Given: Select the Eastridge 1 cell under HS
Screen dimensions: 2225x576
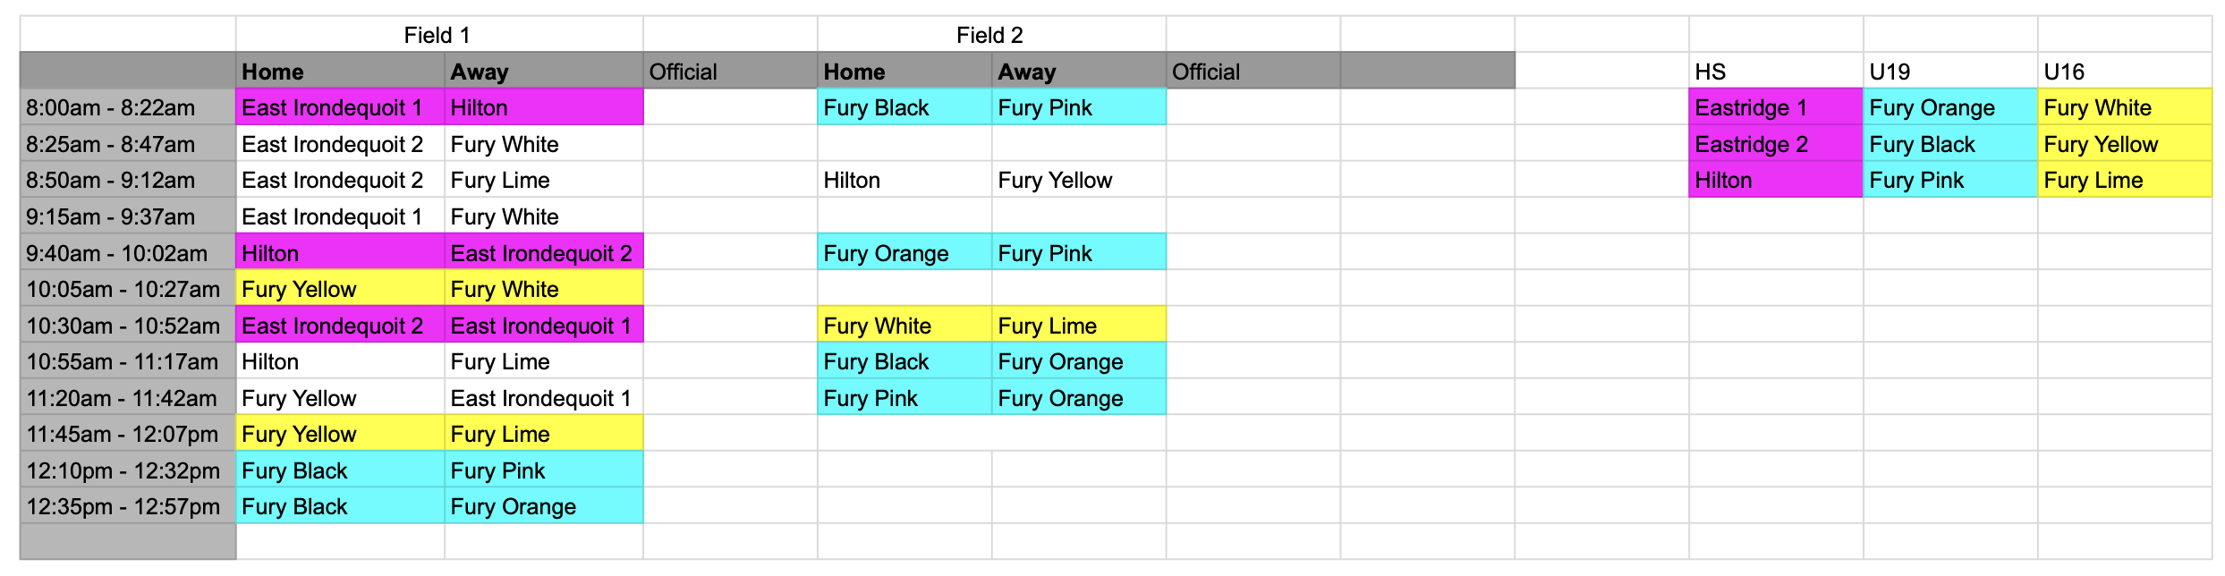Looking at the screenshot, I should 1776,107.
